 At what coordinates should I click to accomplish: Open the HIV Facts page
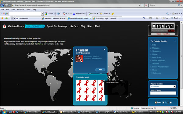coord(74,26)
